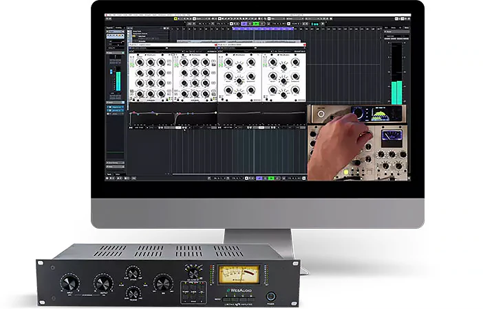Click the yellow highlighted button in the top toolbar
Screen dimensions: 483x309
pyautogui.click(x=175, y=19)
